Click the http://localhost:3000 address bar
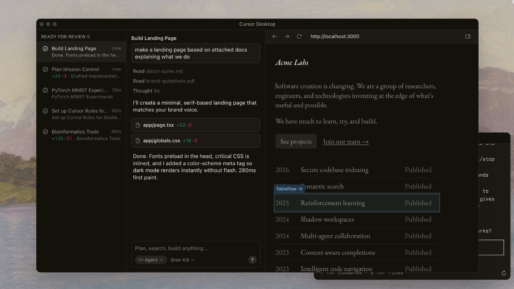514x289 pixels. click(x=335, y=37)
